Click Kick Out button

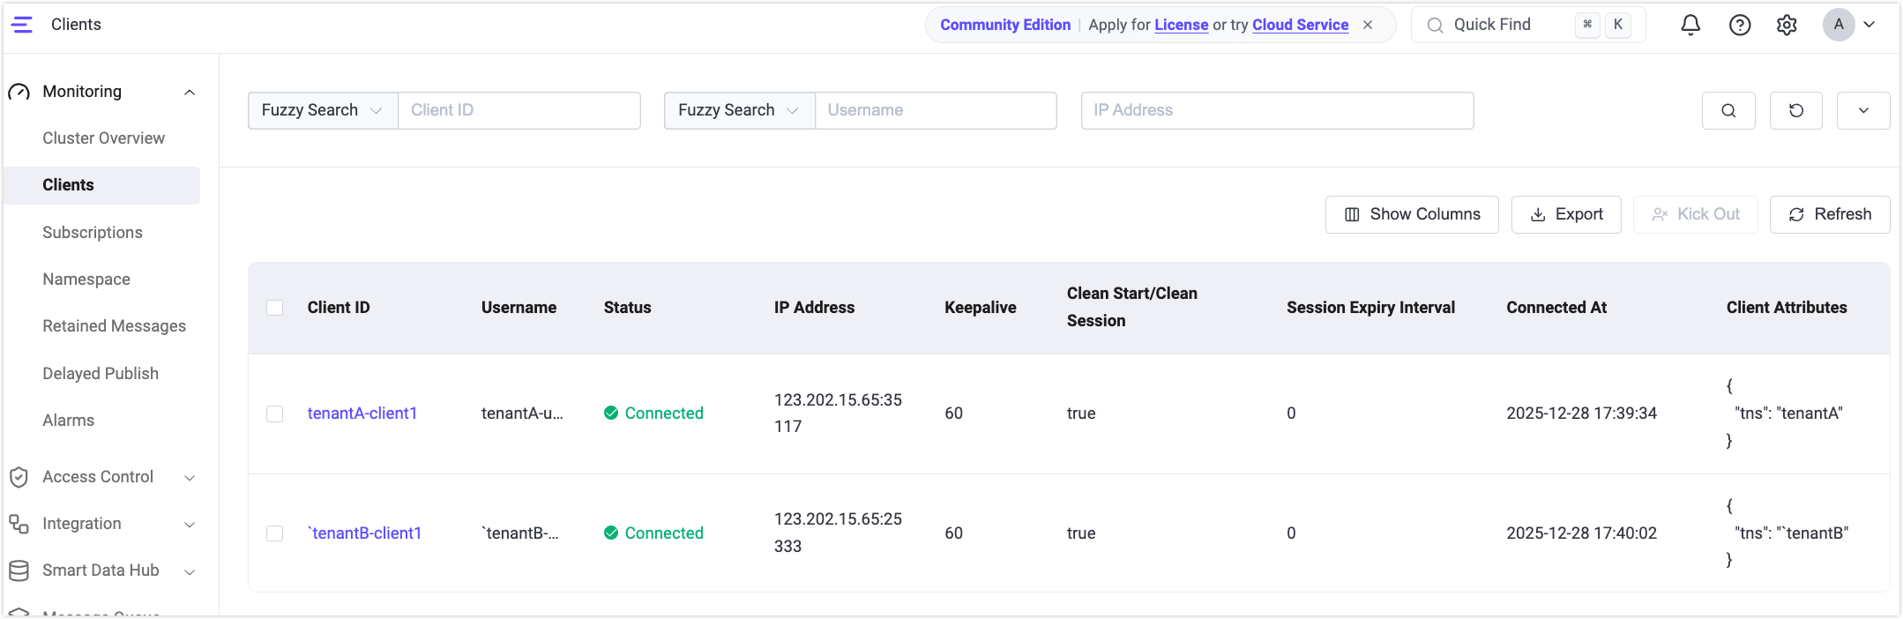point(1696,214)
